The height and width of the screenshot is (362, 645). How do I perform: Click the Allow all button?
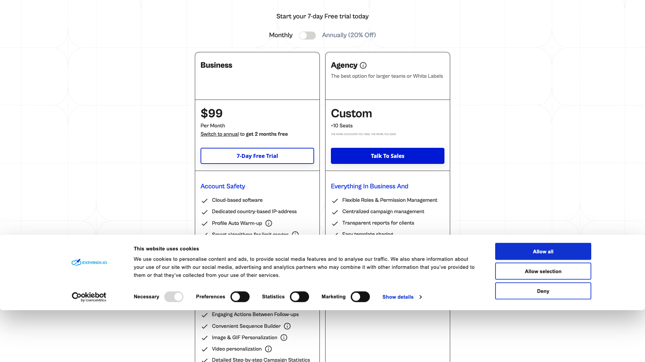[x=543, y=251]
